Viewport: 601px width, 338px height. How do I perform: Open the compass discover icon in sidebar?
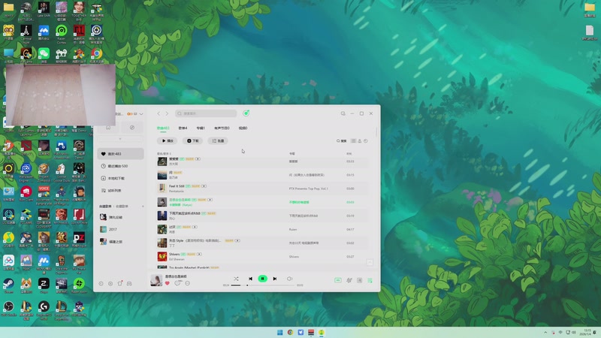tap(132, 127)
